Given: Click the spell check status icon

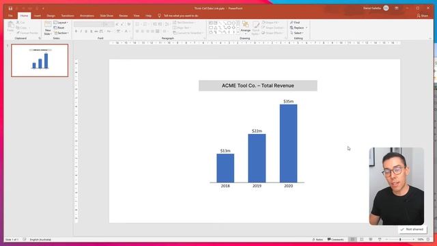Looking at the screenshot, I should pos(25,240).
